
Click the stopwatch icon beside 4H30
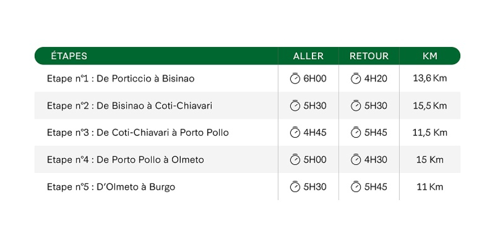[356, 160]
